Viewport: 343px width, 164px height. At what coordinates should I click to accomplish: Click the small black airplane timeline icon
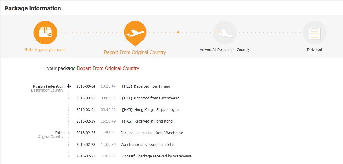point(69,86)
